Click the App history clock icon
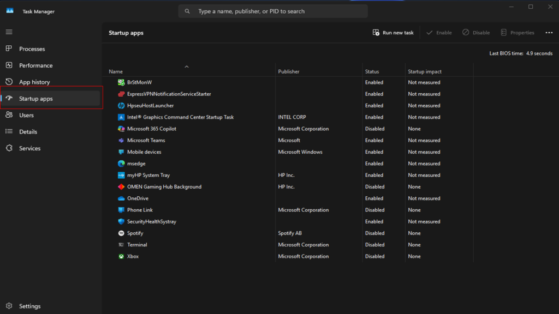The image size is (559, 314). [x=9, y=82]
